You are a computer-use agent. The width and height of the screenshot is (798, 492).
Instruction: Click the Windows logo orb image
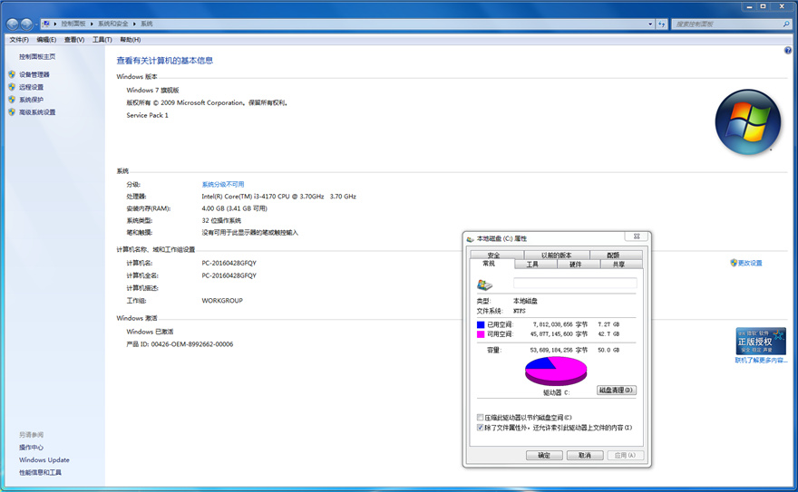click(747, 122)
